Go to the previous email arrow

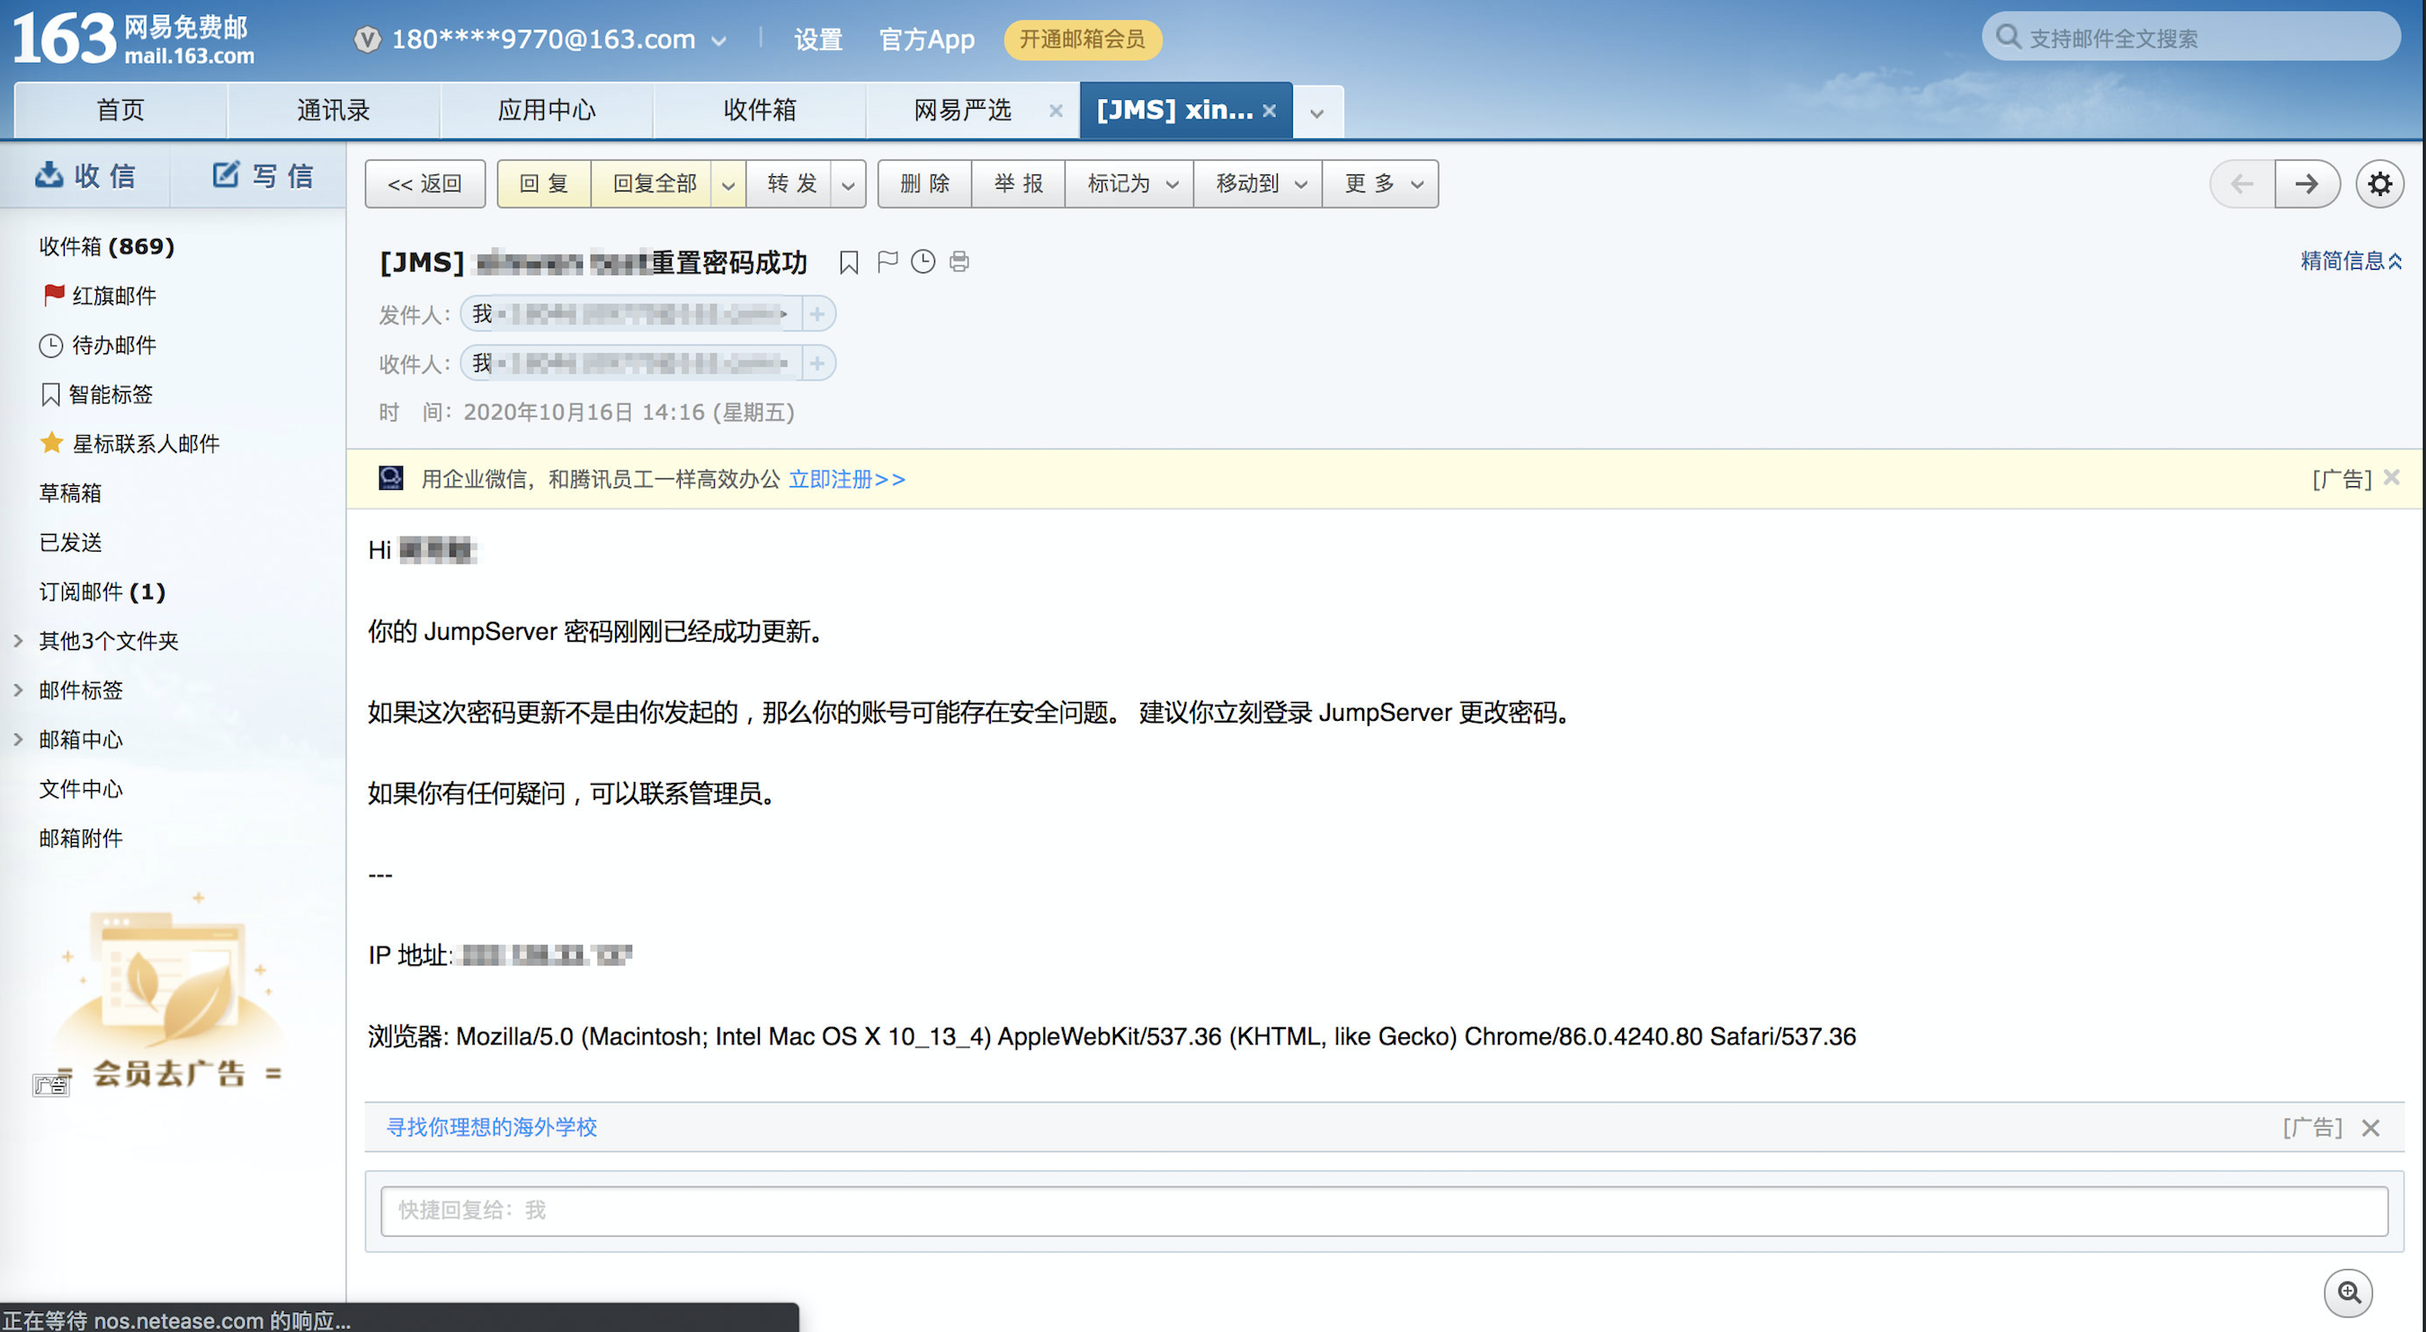[x=2243, y=183]
